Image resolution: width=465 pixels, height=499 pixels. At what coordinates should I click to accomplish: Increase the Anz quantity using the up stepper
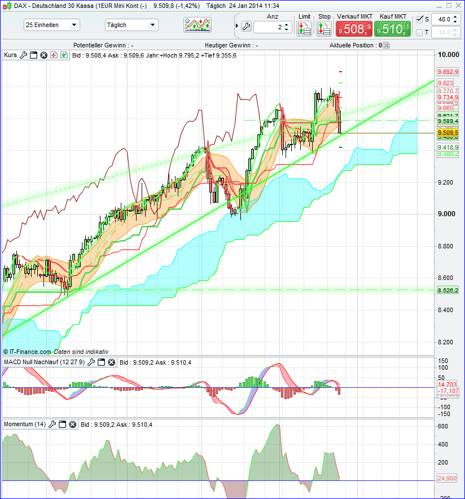[286, 23]
